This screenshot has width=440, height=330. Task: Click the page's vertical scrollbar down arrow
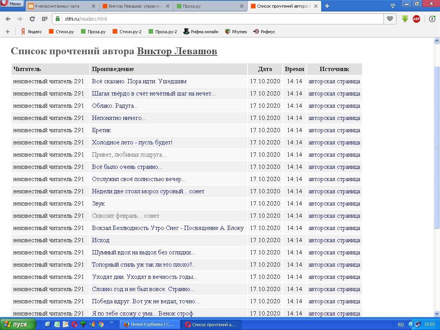(437, 314)
